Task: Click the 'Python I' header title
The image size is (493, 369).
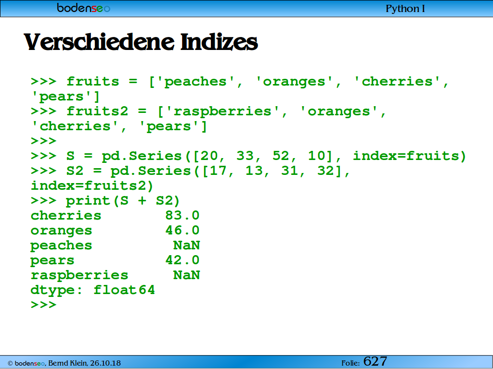Action: pos(405,9)
